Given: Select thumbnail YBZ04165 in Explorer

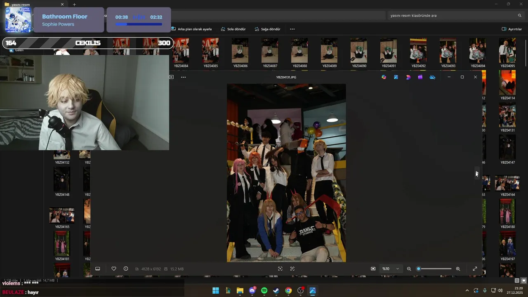Looking at the screenshot, I should 62,218.
